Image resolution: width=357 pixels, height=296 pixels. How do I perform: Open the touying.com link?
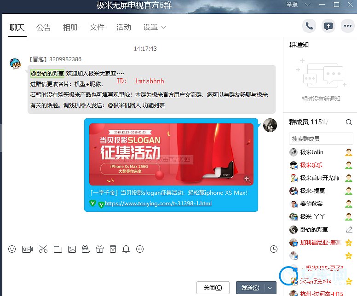158,203
